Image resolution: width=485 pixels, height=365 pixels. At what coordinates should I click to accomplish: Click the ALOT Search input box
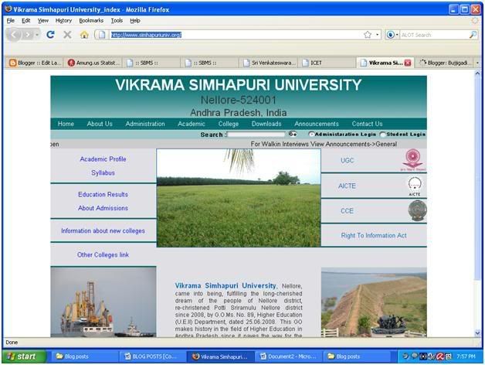point(434,35)
